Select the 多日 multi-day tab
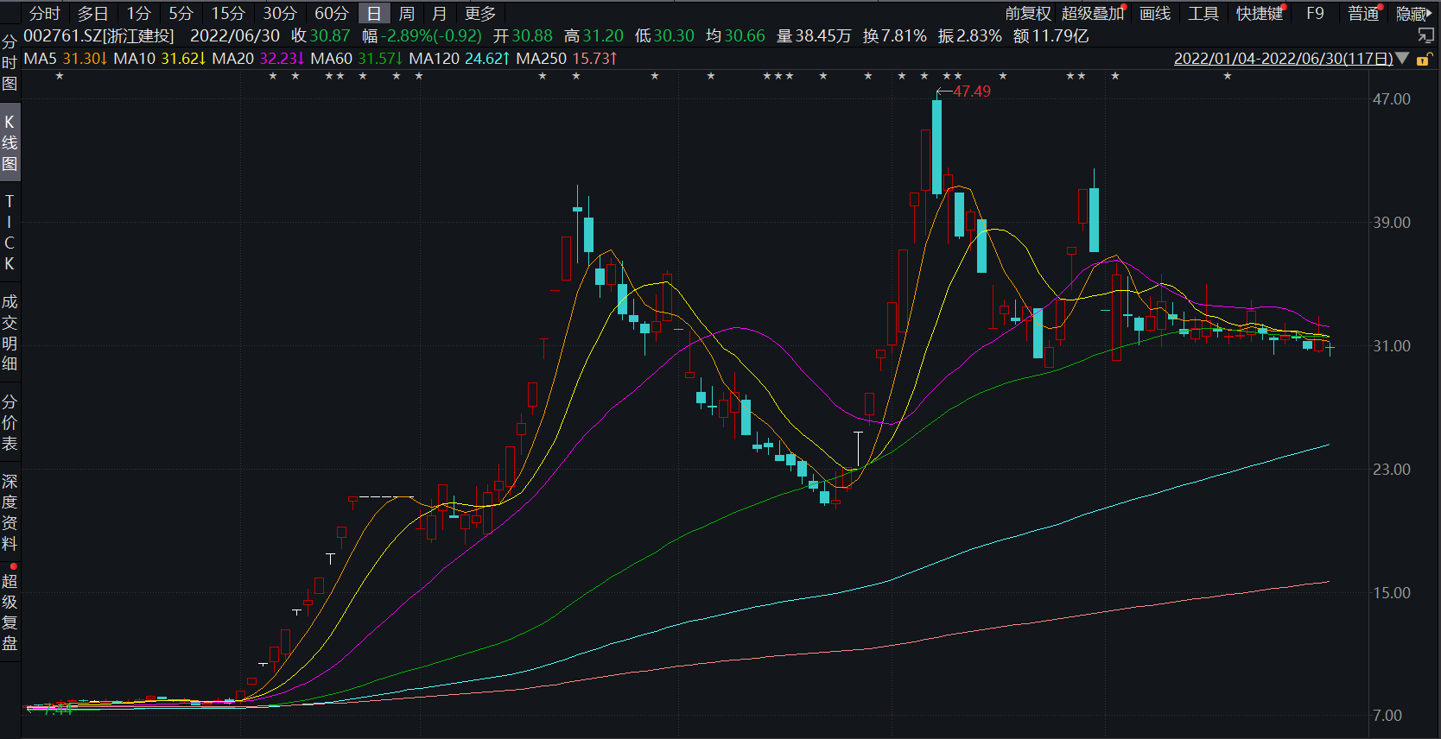The width and height of the screenshot is (1441, 739). 93,13
